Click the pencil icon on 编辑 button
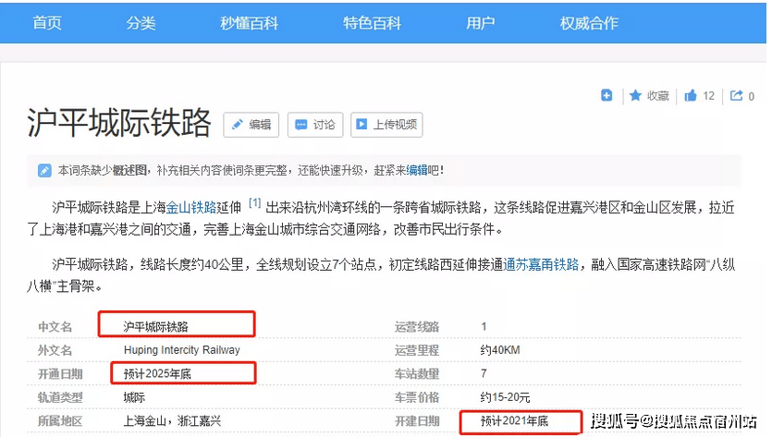 pos(237,125)
